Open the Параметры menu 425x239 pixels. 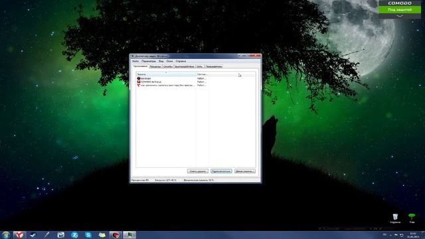(149, 61)
